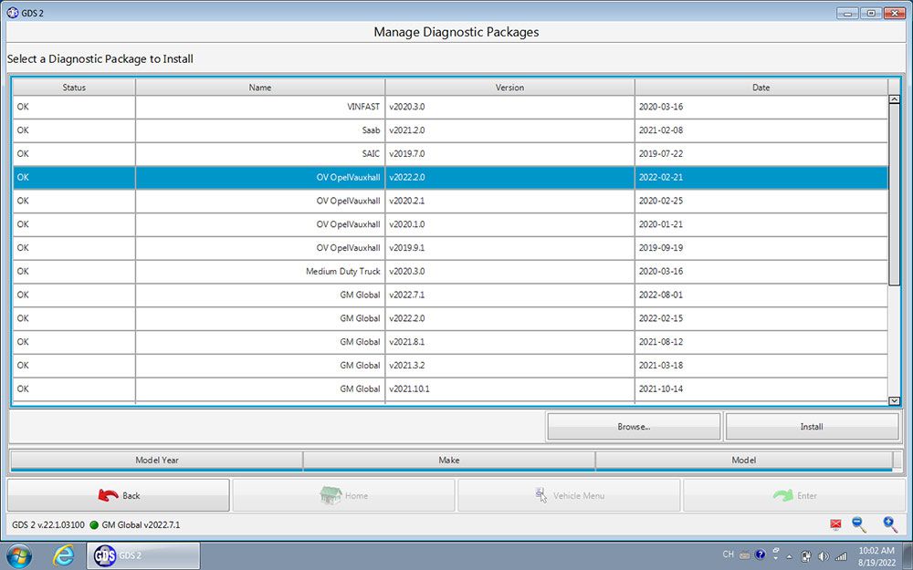Open the Make selector

coord(449,460)
